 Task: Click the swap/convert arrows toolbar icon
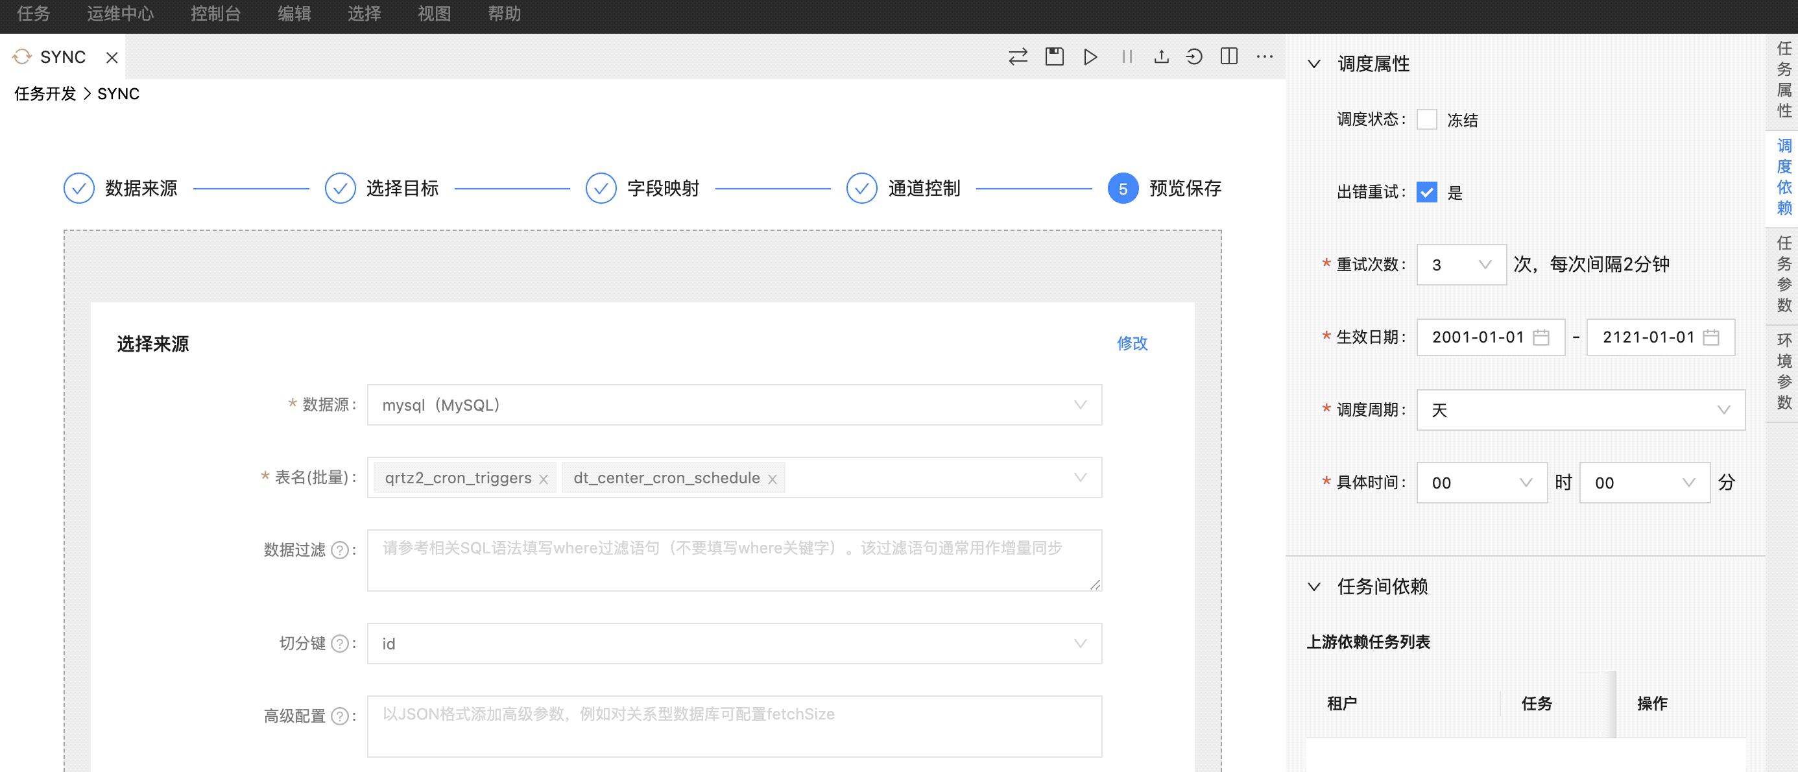[1018, 56]
